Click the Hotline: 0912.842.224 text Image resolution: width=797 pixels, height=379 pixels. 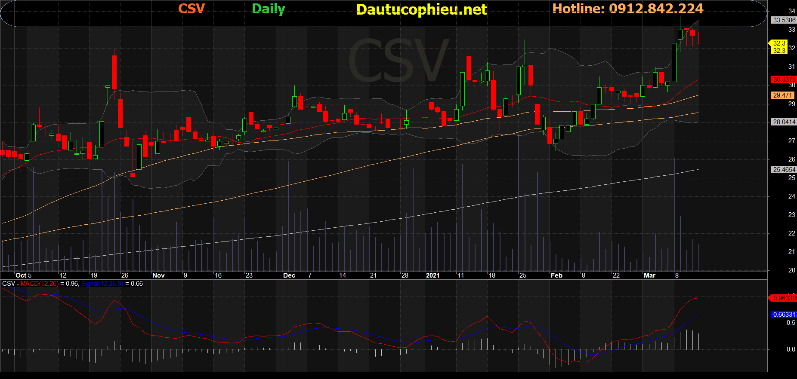click(628, 9)
